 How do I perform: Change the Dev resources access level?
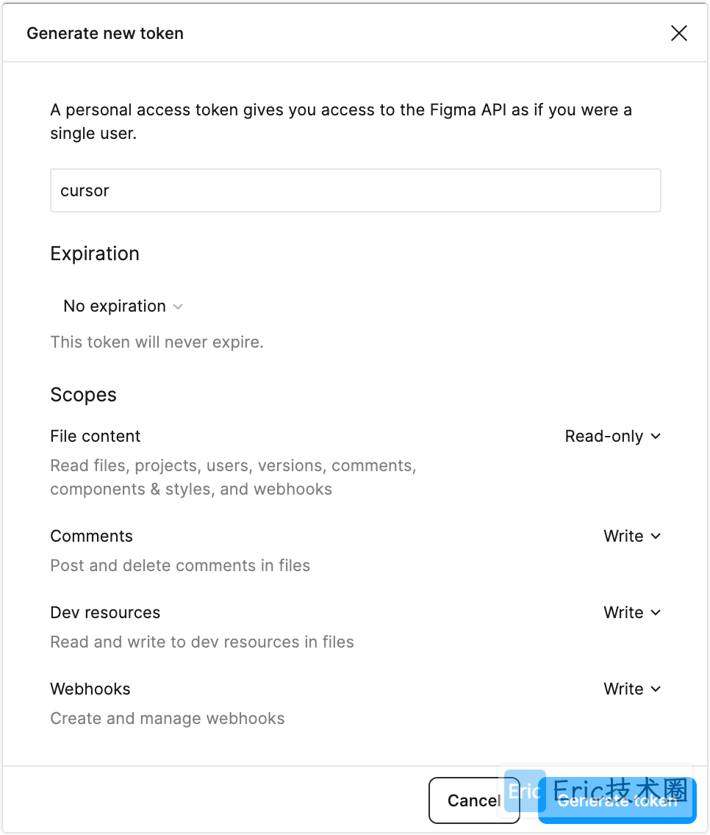click(631, 612)
